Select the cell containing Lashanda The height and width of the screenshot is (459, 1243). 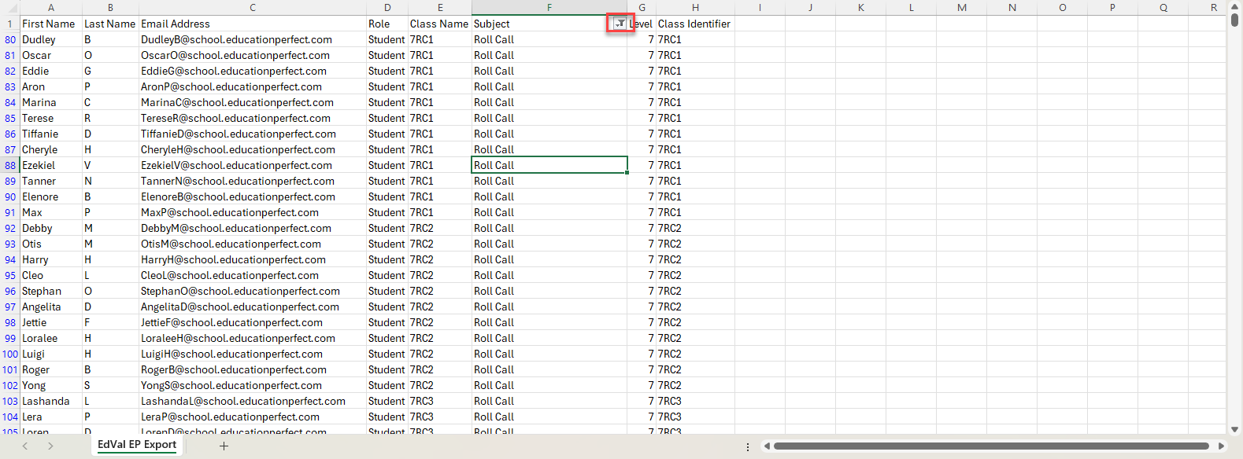pos(51,401)
